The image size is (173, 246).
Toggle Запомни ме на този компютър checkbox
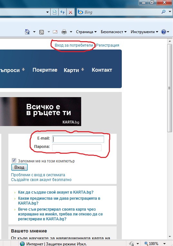pos(14,160)
